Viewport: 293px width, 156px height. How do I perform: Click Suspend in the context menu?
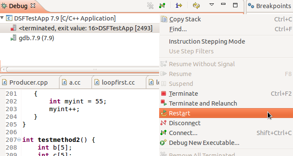(226, 84)
